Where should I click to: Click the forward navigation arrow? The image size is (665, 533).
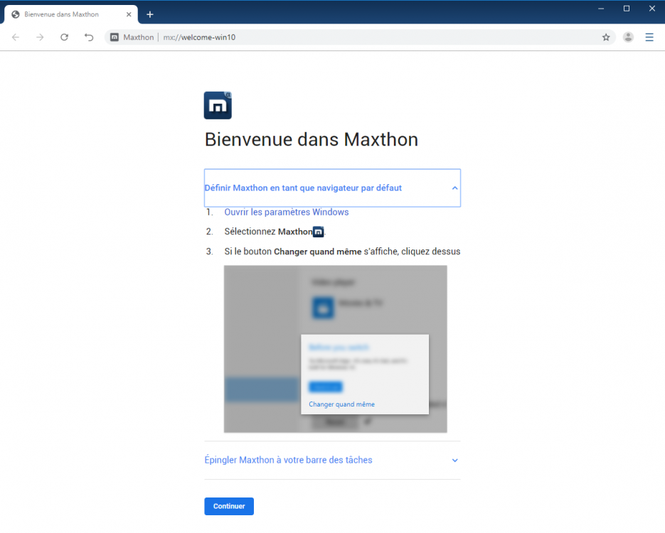[x=40, y=37]
